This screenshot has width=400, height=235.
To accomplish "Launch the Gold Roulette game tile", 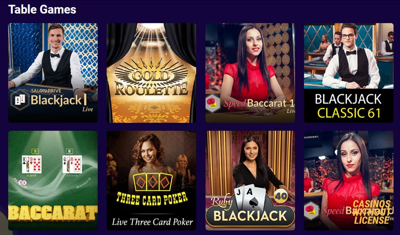I will pos(152,73).
